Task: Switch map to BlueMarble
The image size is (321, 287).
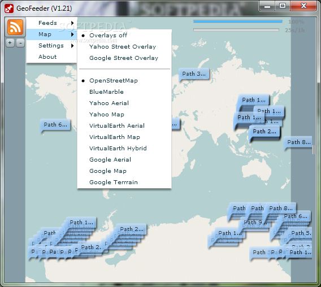Action: pyautogui.click(x=124, y=92)
